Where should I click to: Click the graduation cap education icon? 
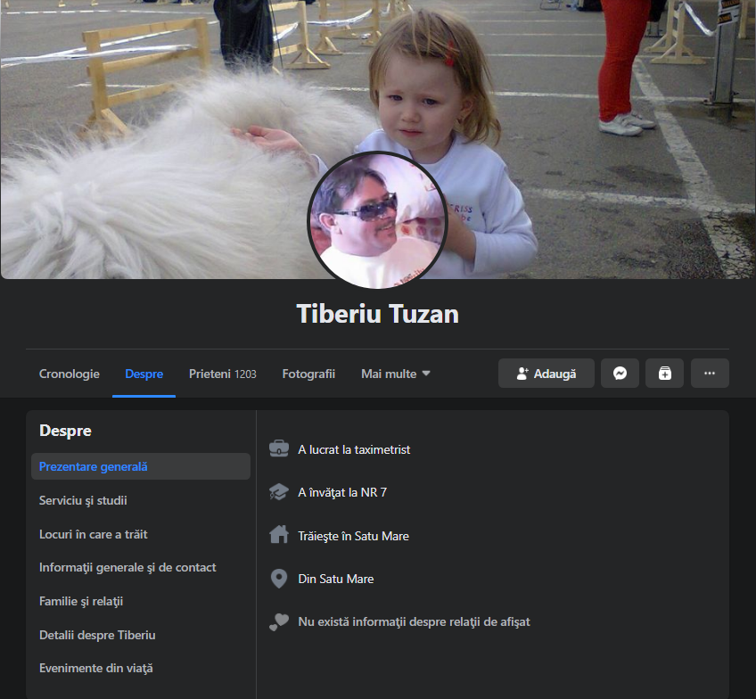[x=279, y=492]
